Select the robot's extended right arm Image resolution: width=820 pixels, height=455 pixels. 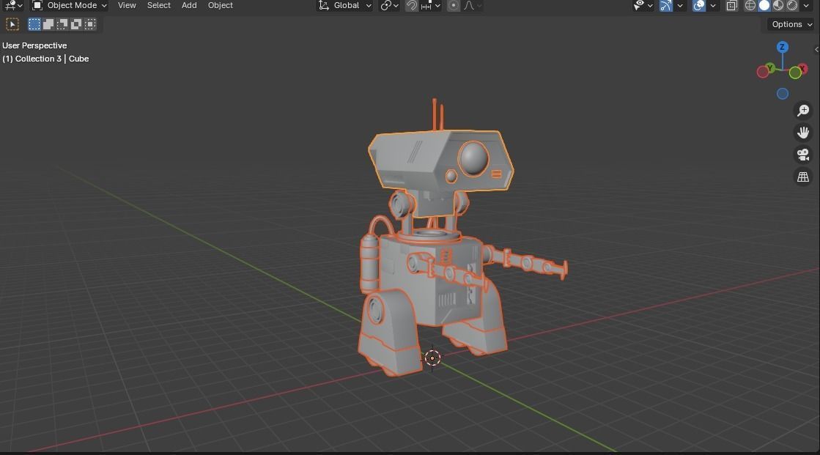pos(527,262)
